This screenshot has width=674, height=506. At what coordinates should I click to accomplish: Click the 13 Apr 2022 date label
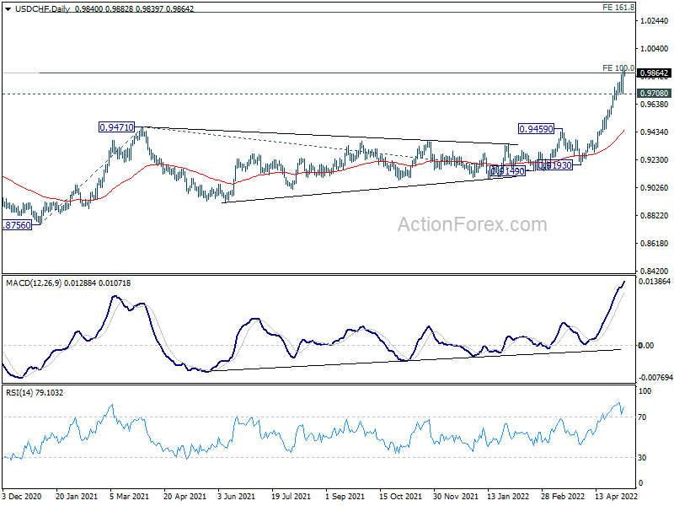click(616, 497)
